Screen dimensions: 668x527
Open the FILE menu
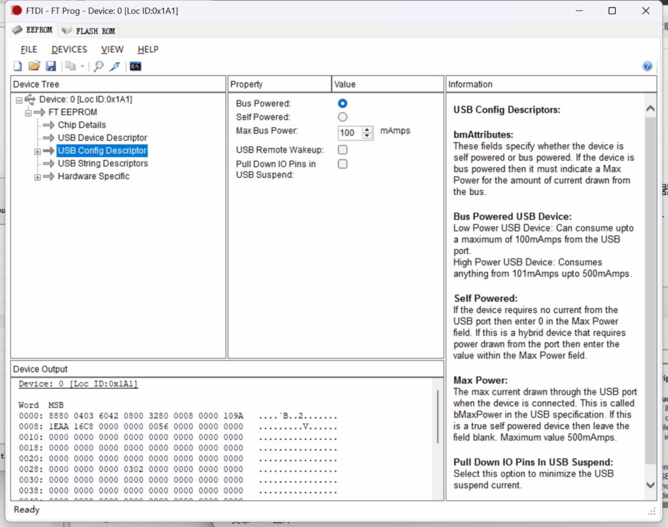coord(29,50)
